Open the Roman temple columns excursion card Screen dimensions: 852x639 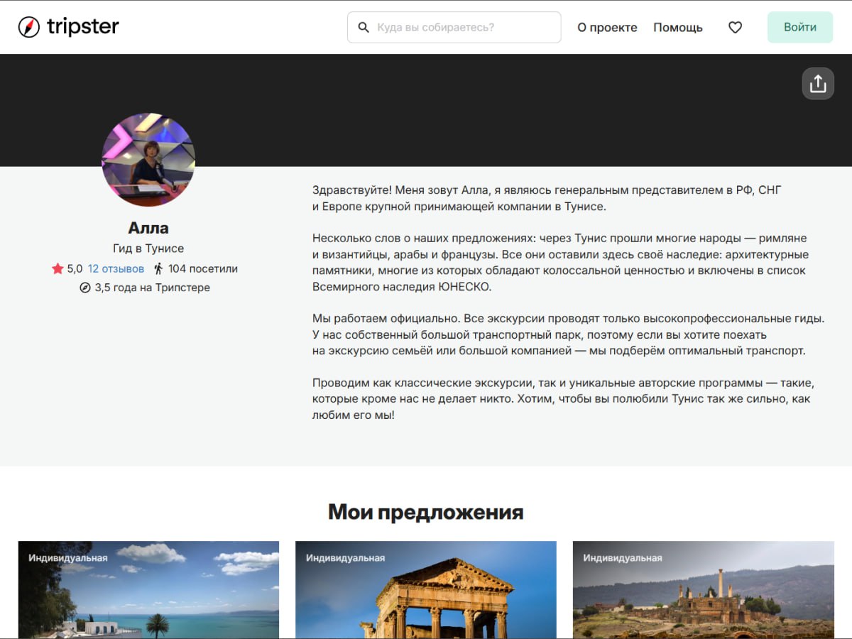tap(426, 590)
